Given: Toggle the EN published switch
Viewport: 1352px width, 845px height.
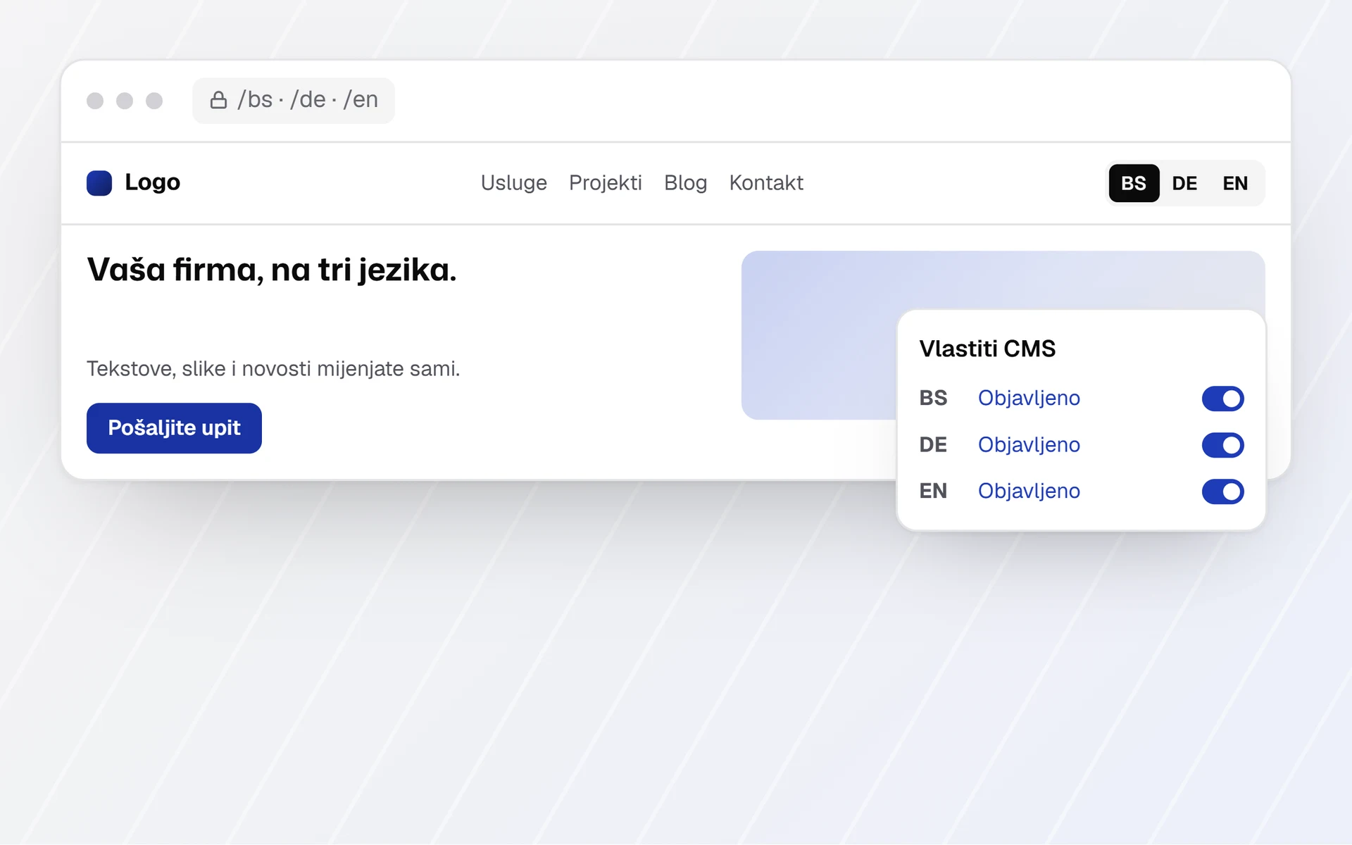Looking at the screenshot, I should click(1222, 492).
